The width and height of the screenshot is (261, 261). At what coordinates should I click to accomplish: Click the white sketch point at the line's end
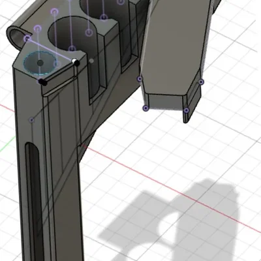click(74, 61)
